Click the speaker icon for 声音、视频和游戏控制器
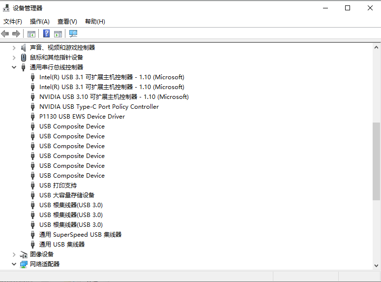 point(23,48)
